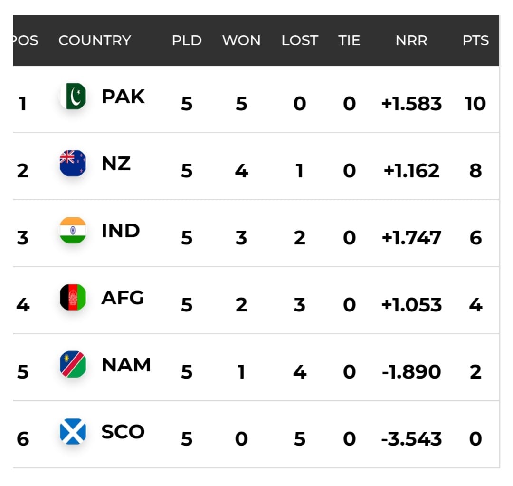The width and height of the screenshot is (513, 486).
Task: Select the WON column header
Action: coord(241,40)
